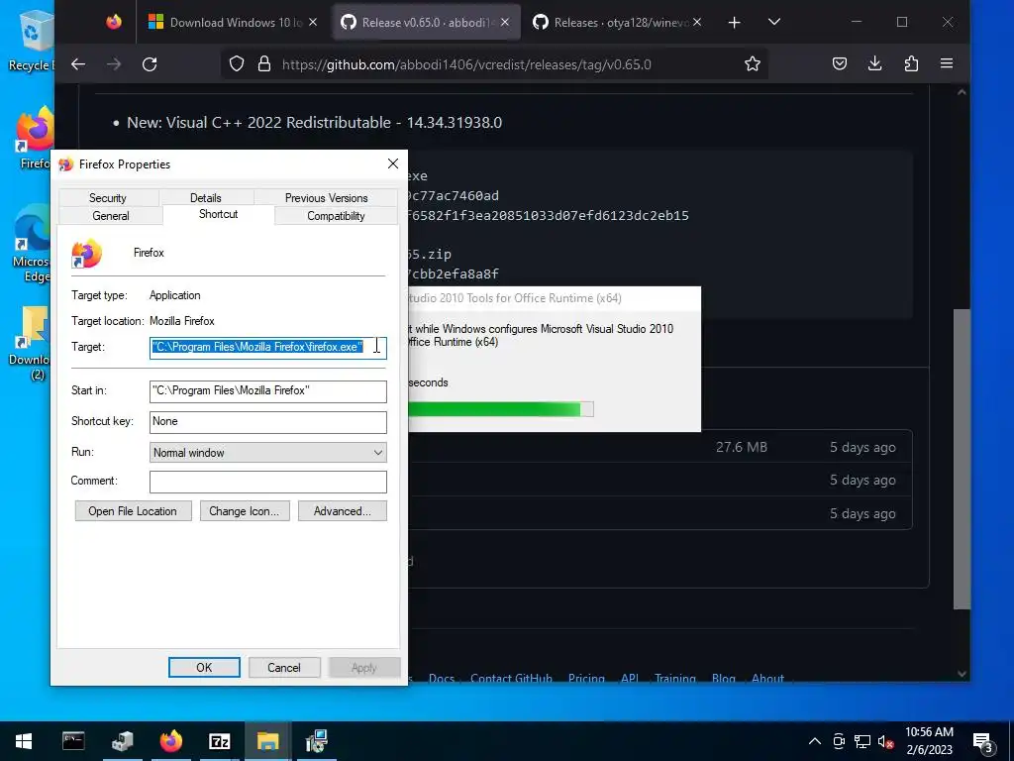The width and height of the screenshot is (1014, 761).
Task: Open Firefox View pinned tab icon
Action: click(x=114, y=22)
